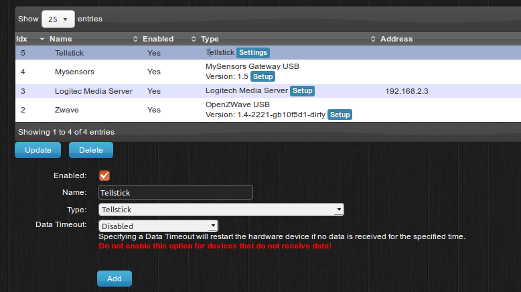521x292 pixels.
Task: Select the Tellstick name cell in row 5
Action: pyautogui.click(x=69, y=53)
